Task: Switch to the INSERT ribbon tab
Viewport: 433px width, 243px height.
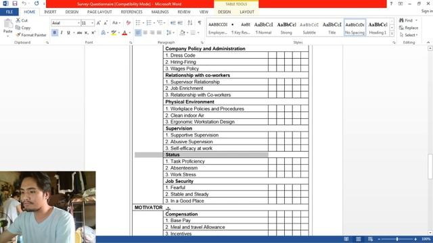Action: pyautogui.click(x=50, y=12)
